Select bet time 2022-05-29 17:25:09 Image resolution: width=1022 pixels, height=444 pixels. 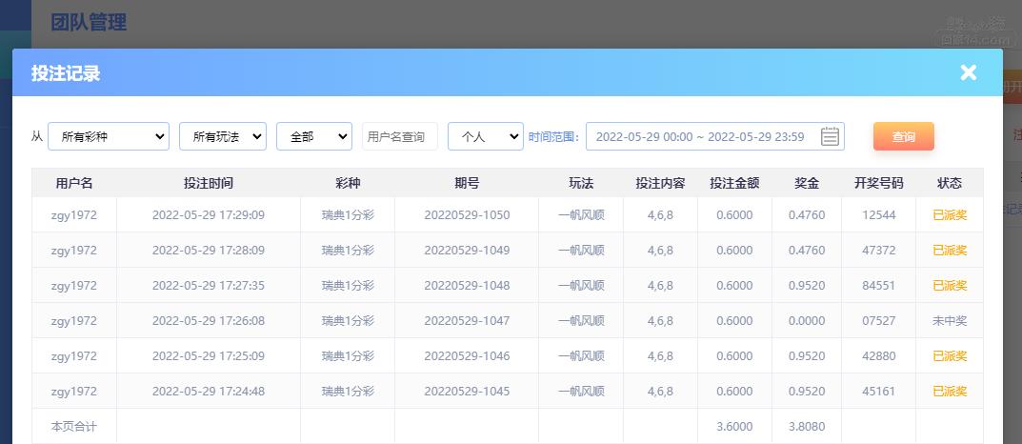tap(209, 356)
